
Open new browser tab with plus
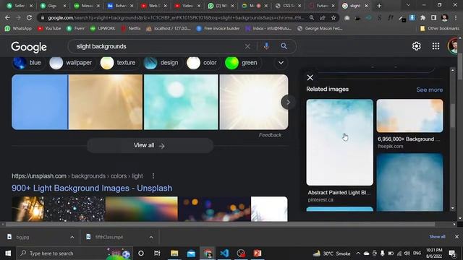(379, 6)
